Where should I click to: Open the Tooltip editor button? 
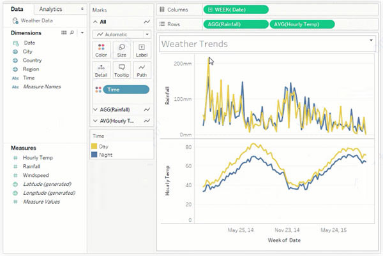(121, 70)
